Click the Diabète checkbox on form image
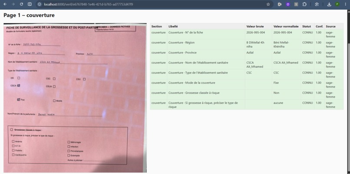Viewport: 350px width, 174px height. (13, 151)
